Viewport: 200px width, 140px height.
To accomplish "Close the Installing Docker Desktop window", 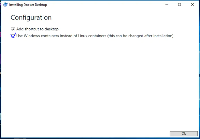I will pyautogui.click(x=193, y=5).
